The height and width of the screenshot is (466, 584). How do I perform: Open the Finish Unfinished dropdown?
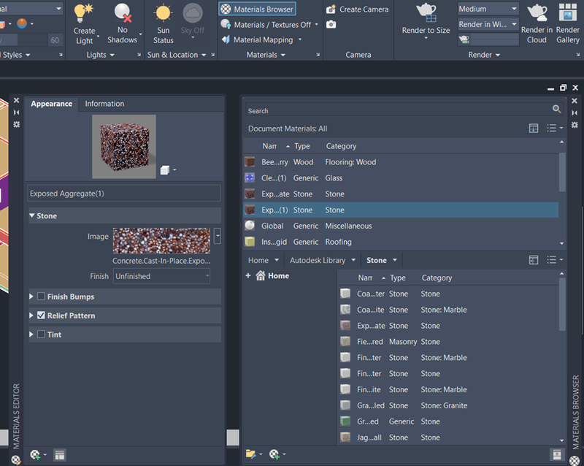pos(161,276)
